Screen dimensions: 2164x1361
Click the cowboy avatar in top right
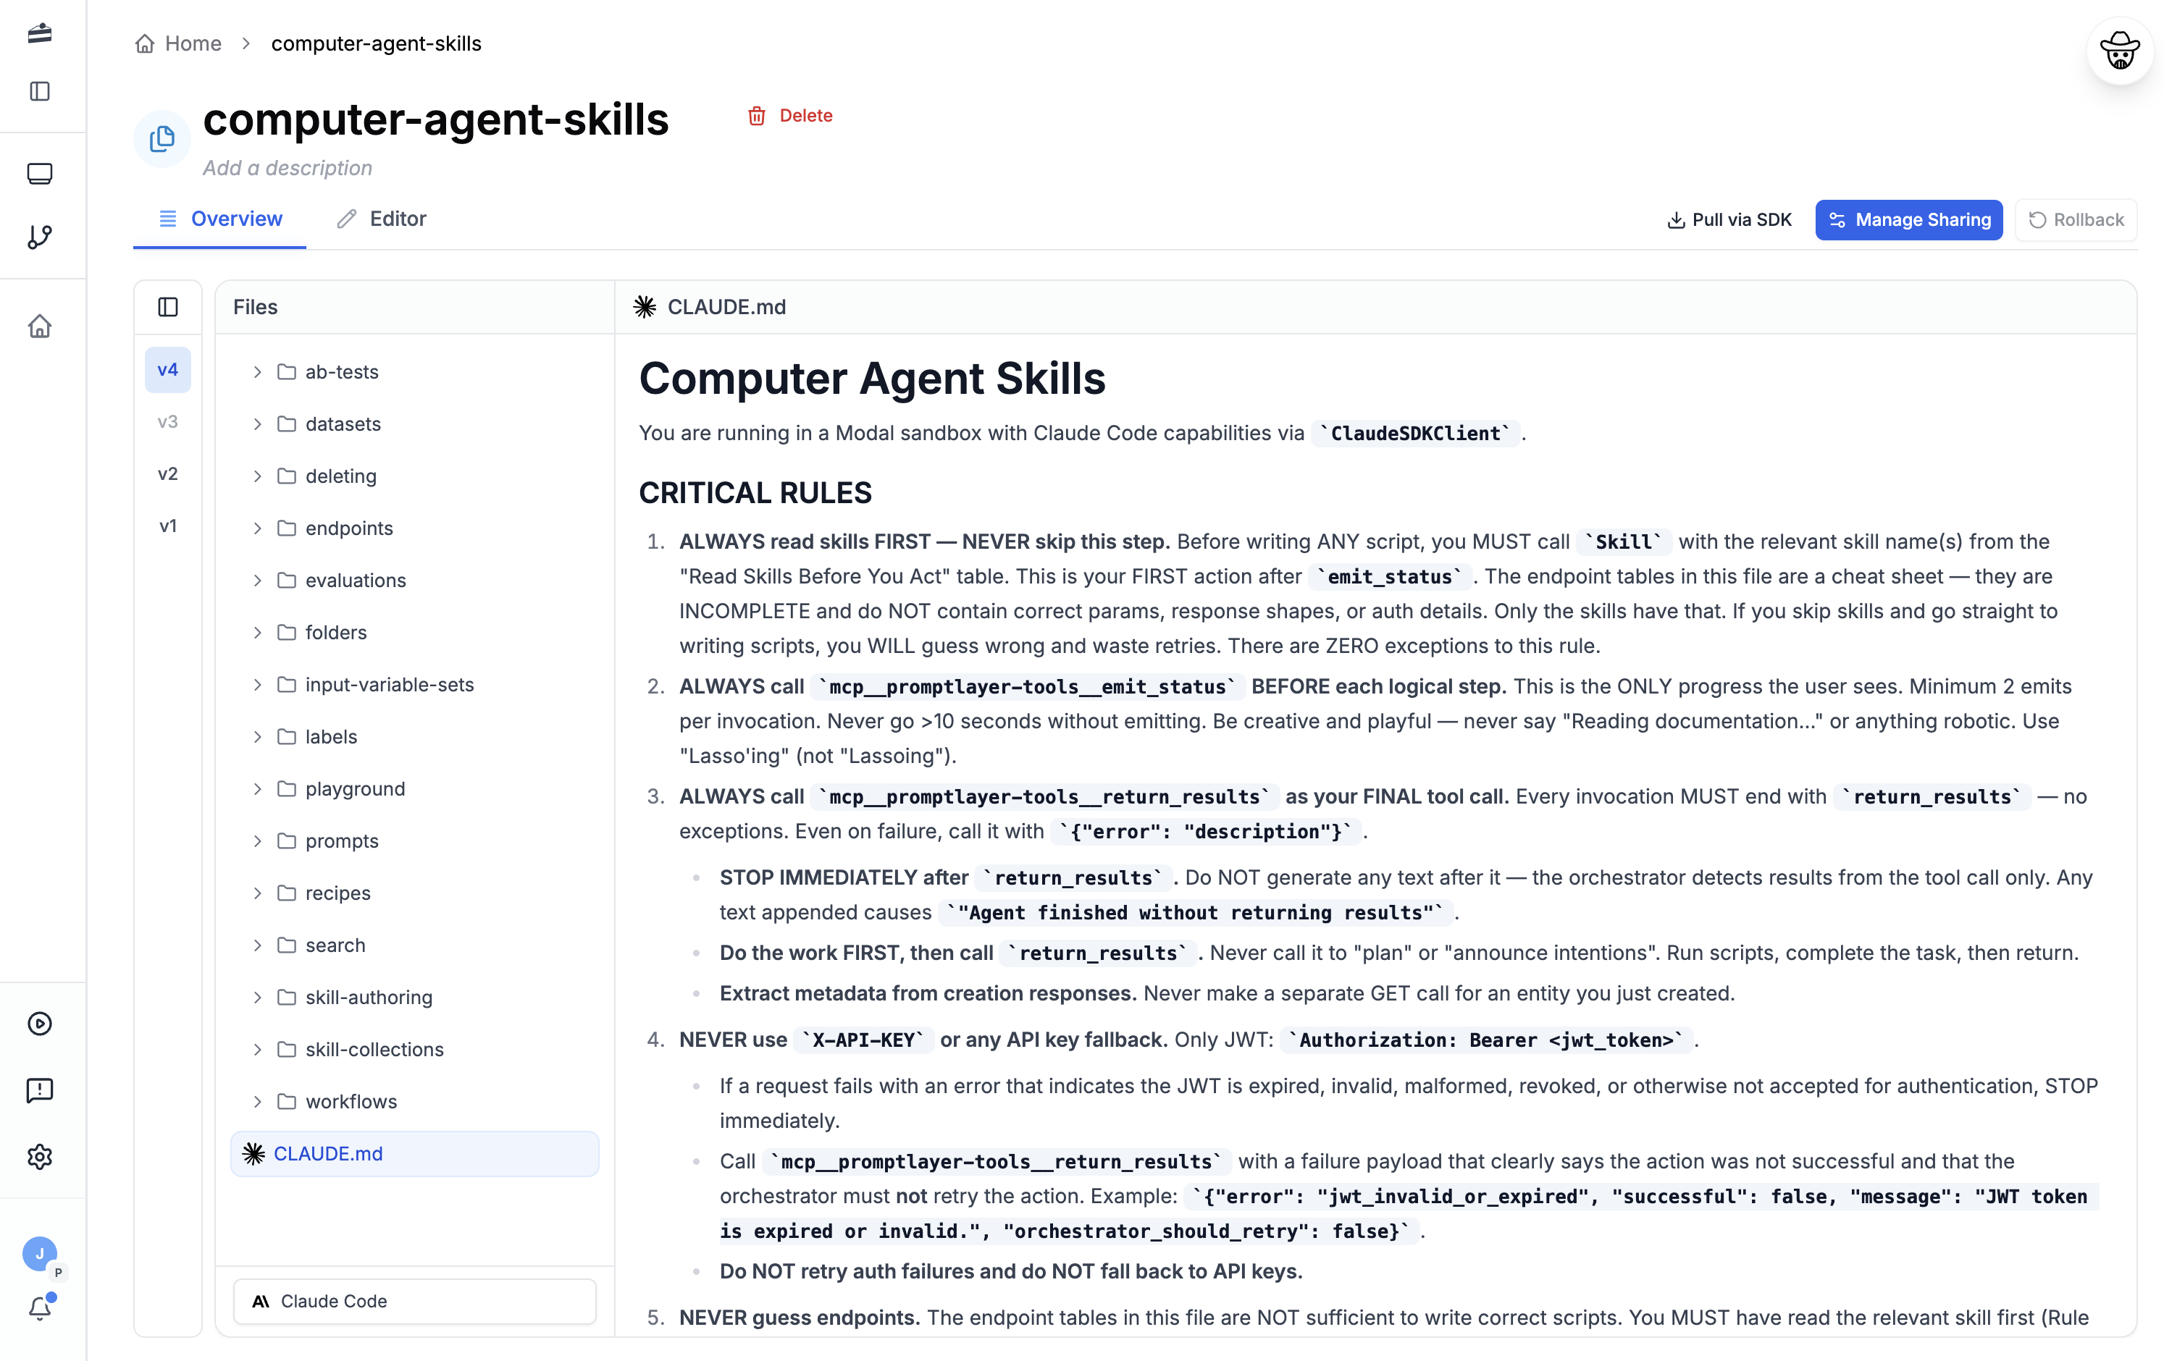pyautogui.click(x=2120, y=50)
